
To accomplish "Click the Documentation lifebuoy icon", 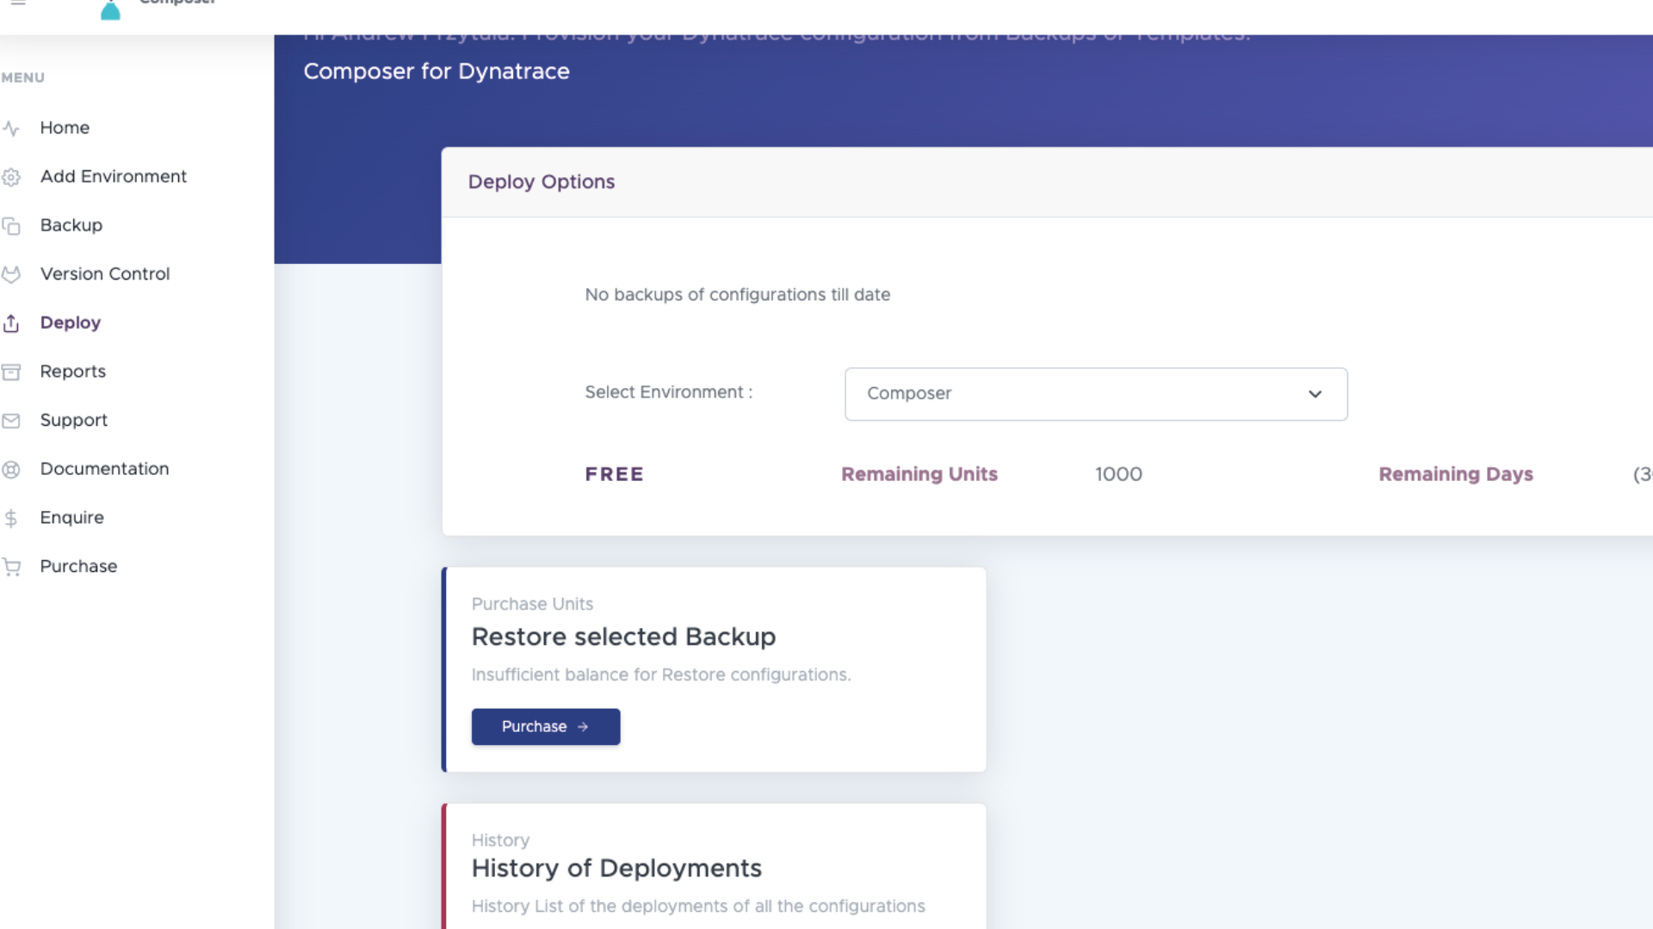I will point(11,470).
